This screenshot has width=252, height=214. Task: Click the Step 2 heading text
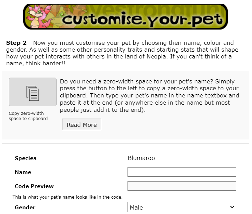16,43
